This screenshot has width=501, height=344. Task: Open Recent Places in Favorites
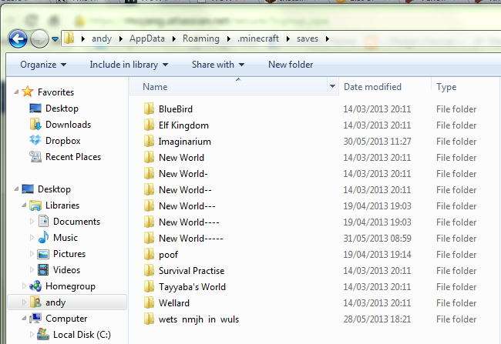click(x=66, y=157)
